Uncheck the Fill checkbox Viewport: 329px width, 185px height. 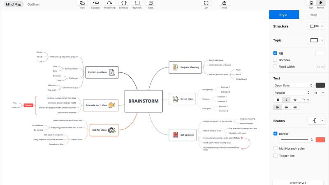[275, 53]
